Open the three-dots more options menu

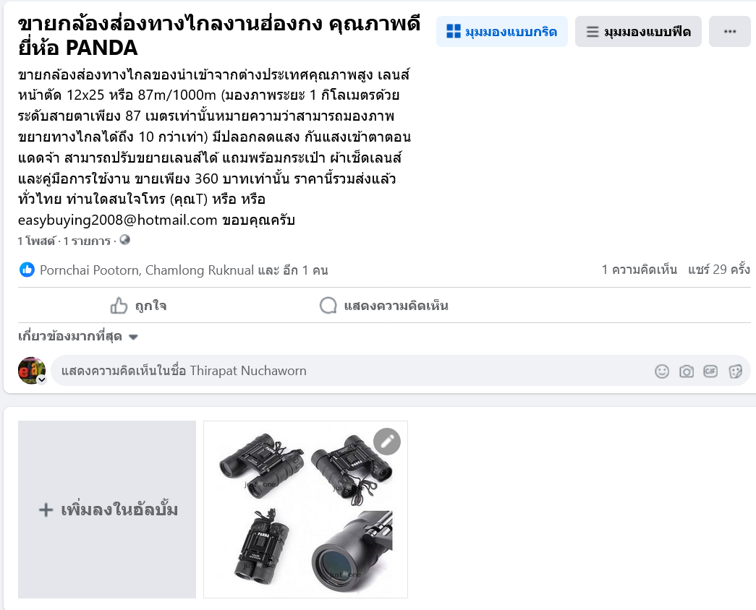click(729, 31)
